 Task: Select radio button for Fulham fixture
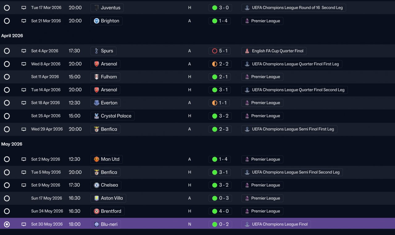click(7, 77)
